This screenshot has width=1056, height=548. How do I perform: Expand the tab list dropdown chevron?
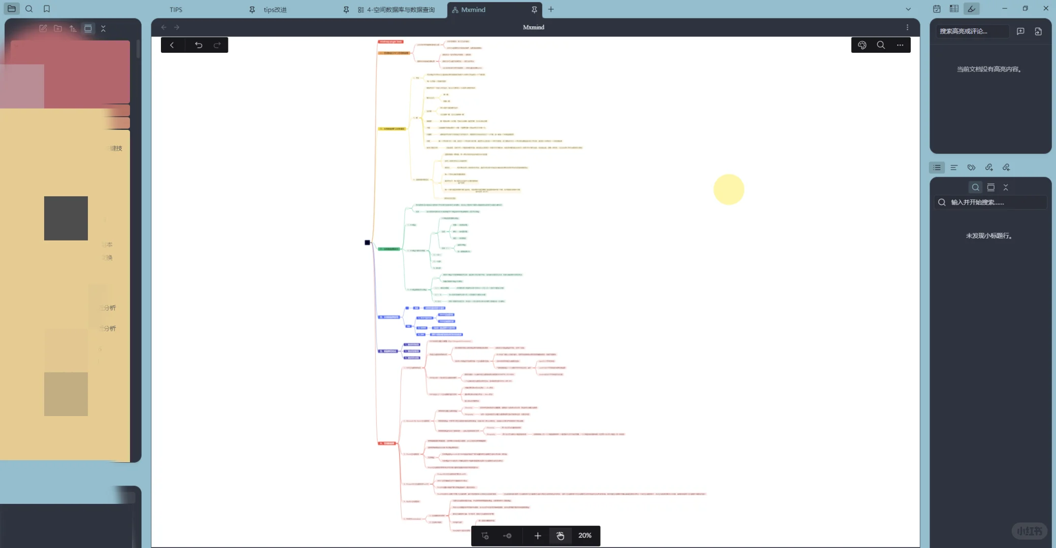point(908,9)
